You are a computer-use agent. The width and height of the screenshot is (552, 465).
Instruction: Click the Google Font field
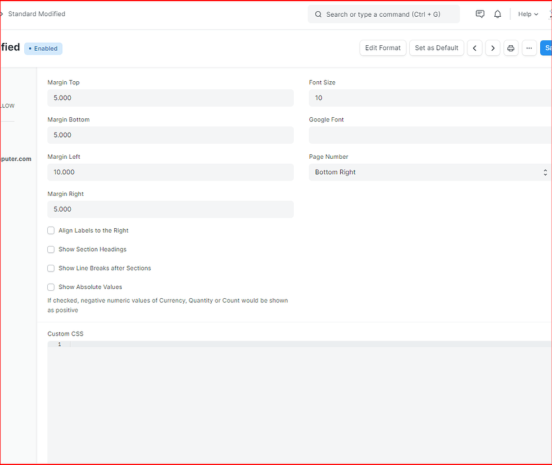[430, 135]
